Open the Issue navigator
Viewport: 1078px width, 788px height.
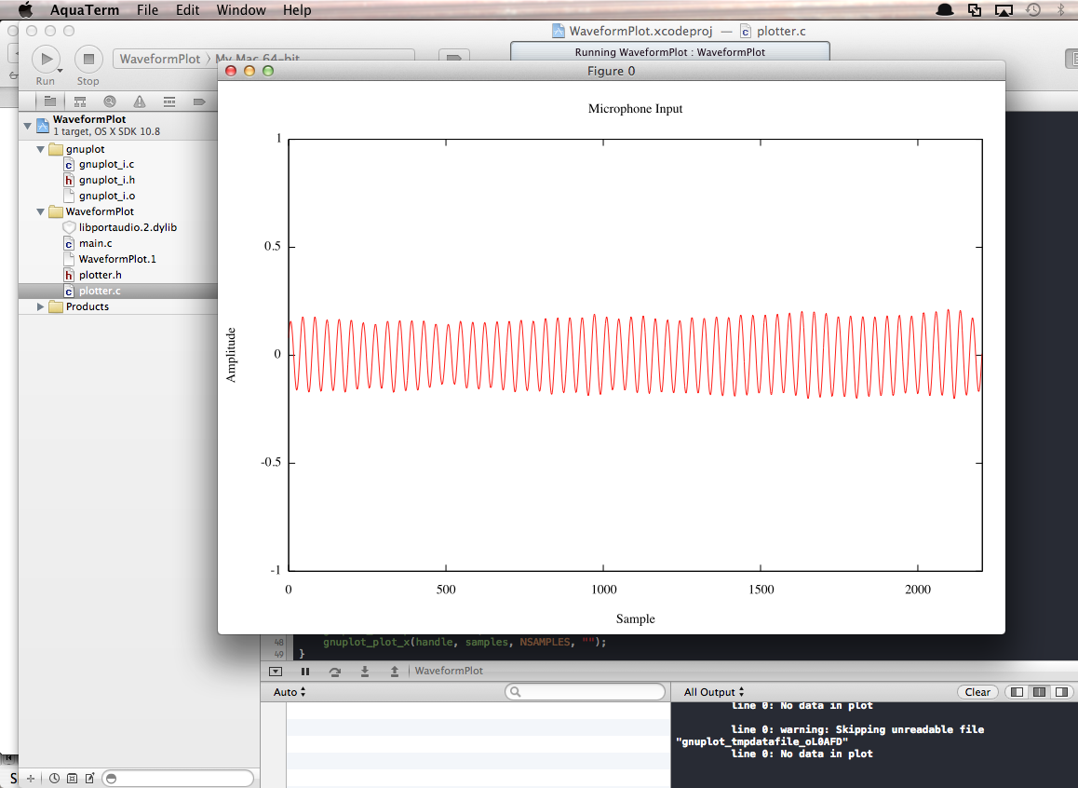tap(140, 101)
